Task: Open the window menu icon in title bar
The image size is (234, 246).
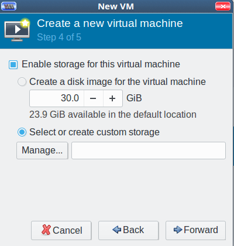Action: click(9, 6)
